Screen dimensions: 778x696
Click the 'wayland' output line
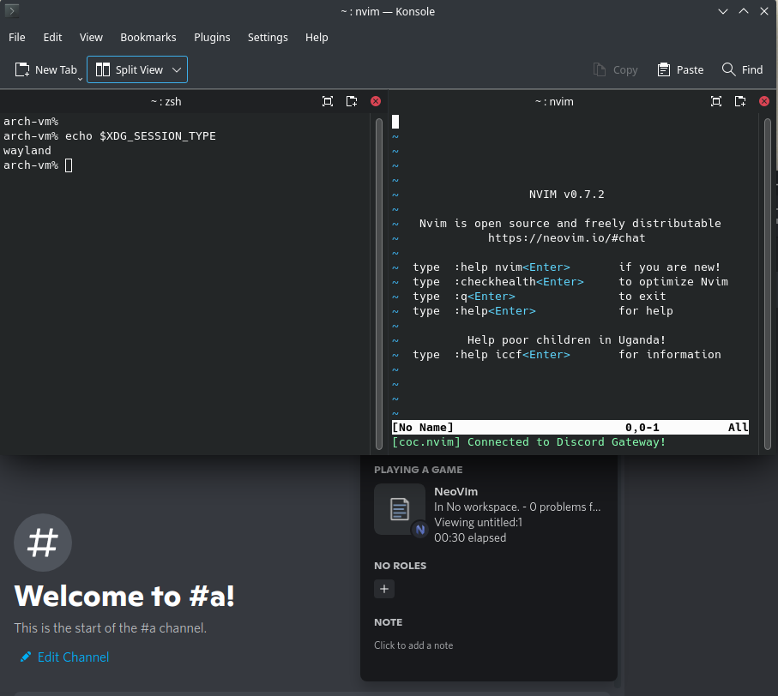pos(27,150)
